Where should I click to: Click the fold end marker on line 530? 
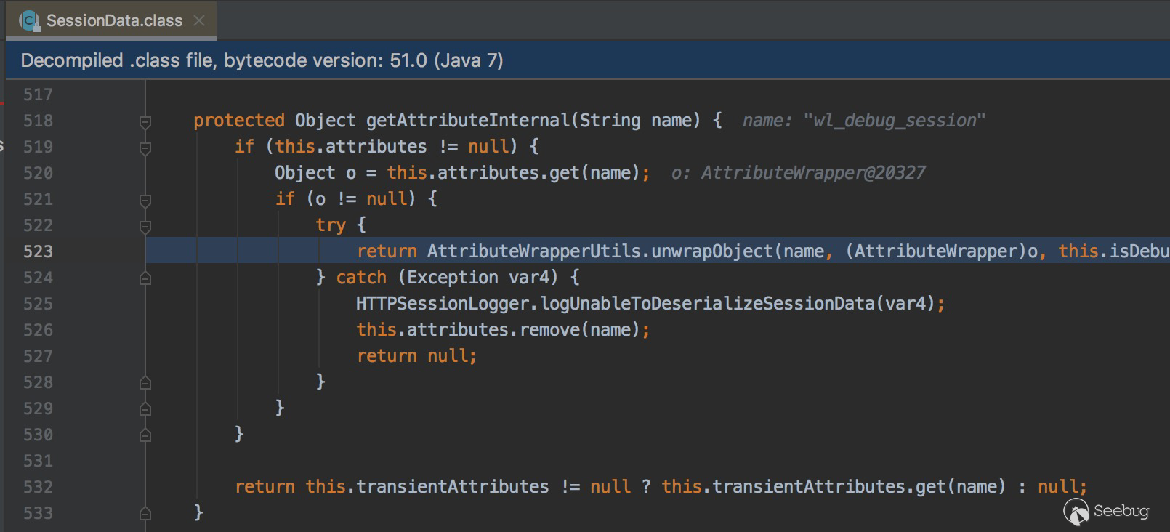(x=145, y=435)
